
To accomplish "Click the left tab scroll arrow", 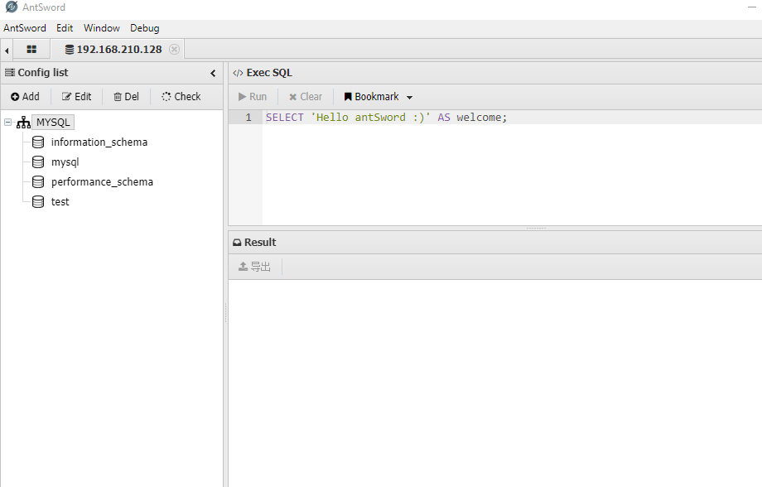I will (7, 50).
